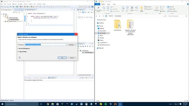Open the Eclipse File menu
This screenshot has width=189, height=106.
coord(2,4)
